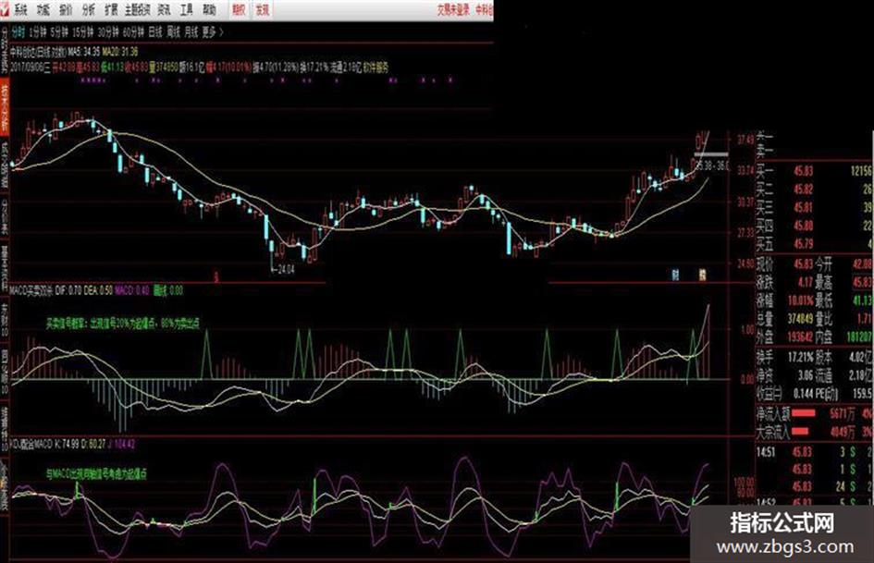
Task: Switch to the 日线 daily chart tab
Action: coord(155,32)
